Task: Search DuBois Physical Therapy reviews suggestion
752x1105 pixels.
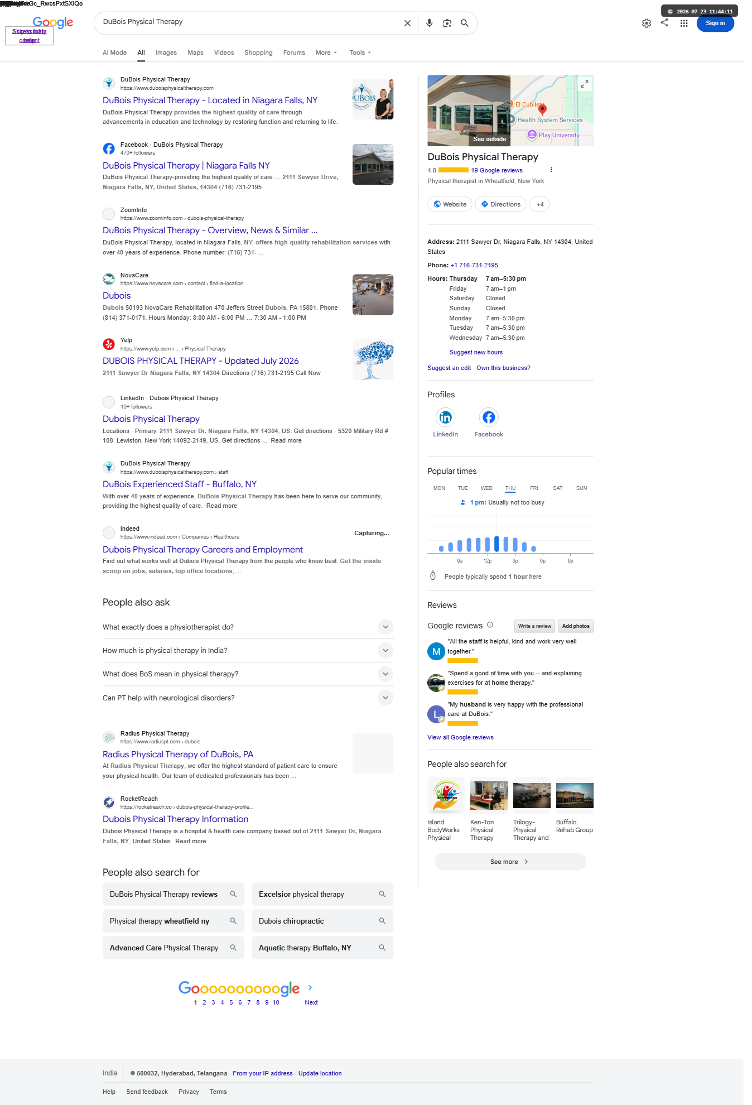Action: [173, 894]
